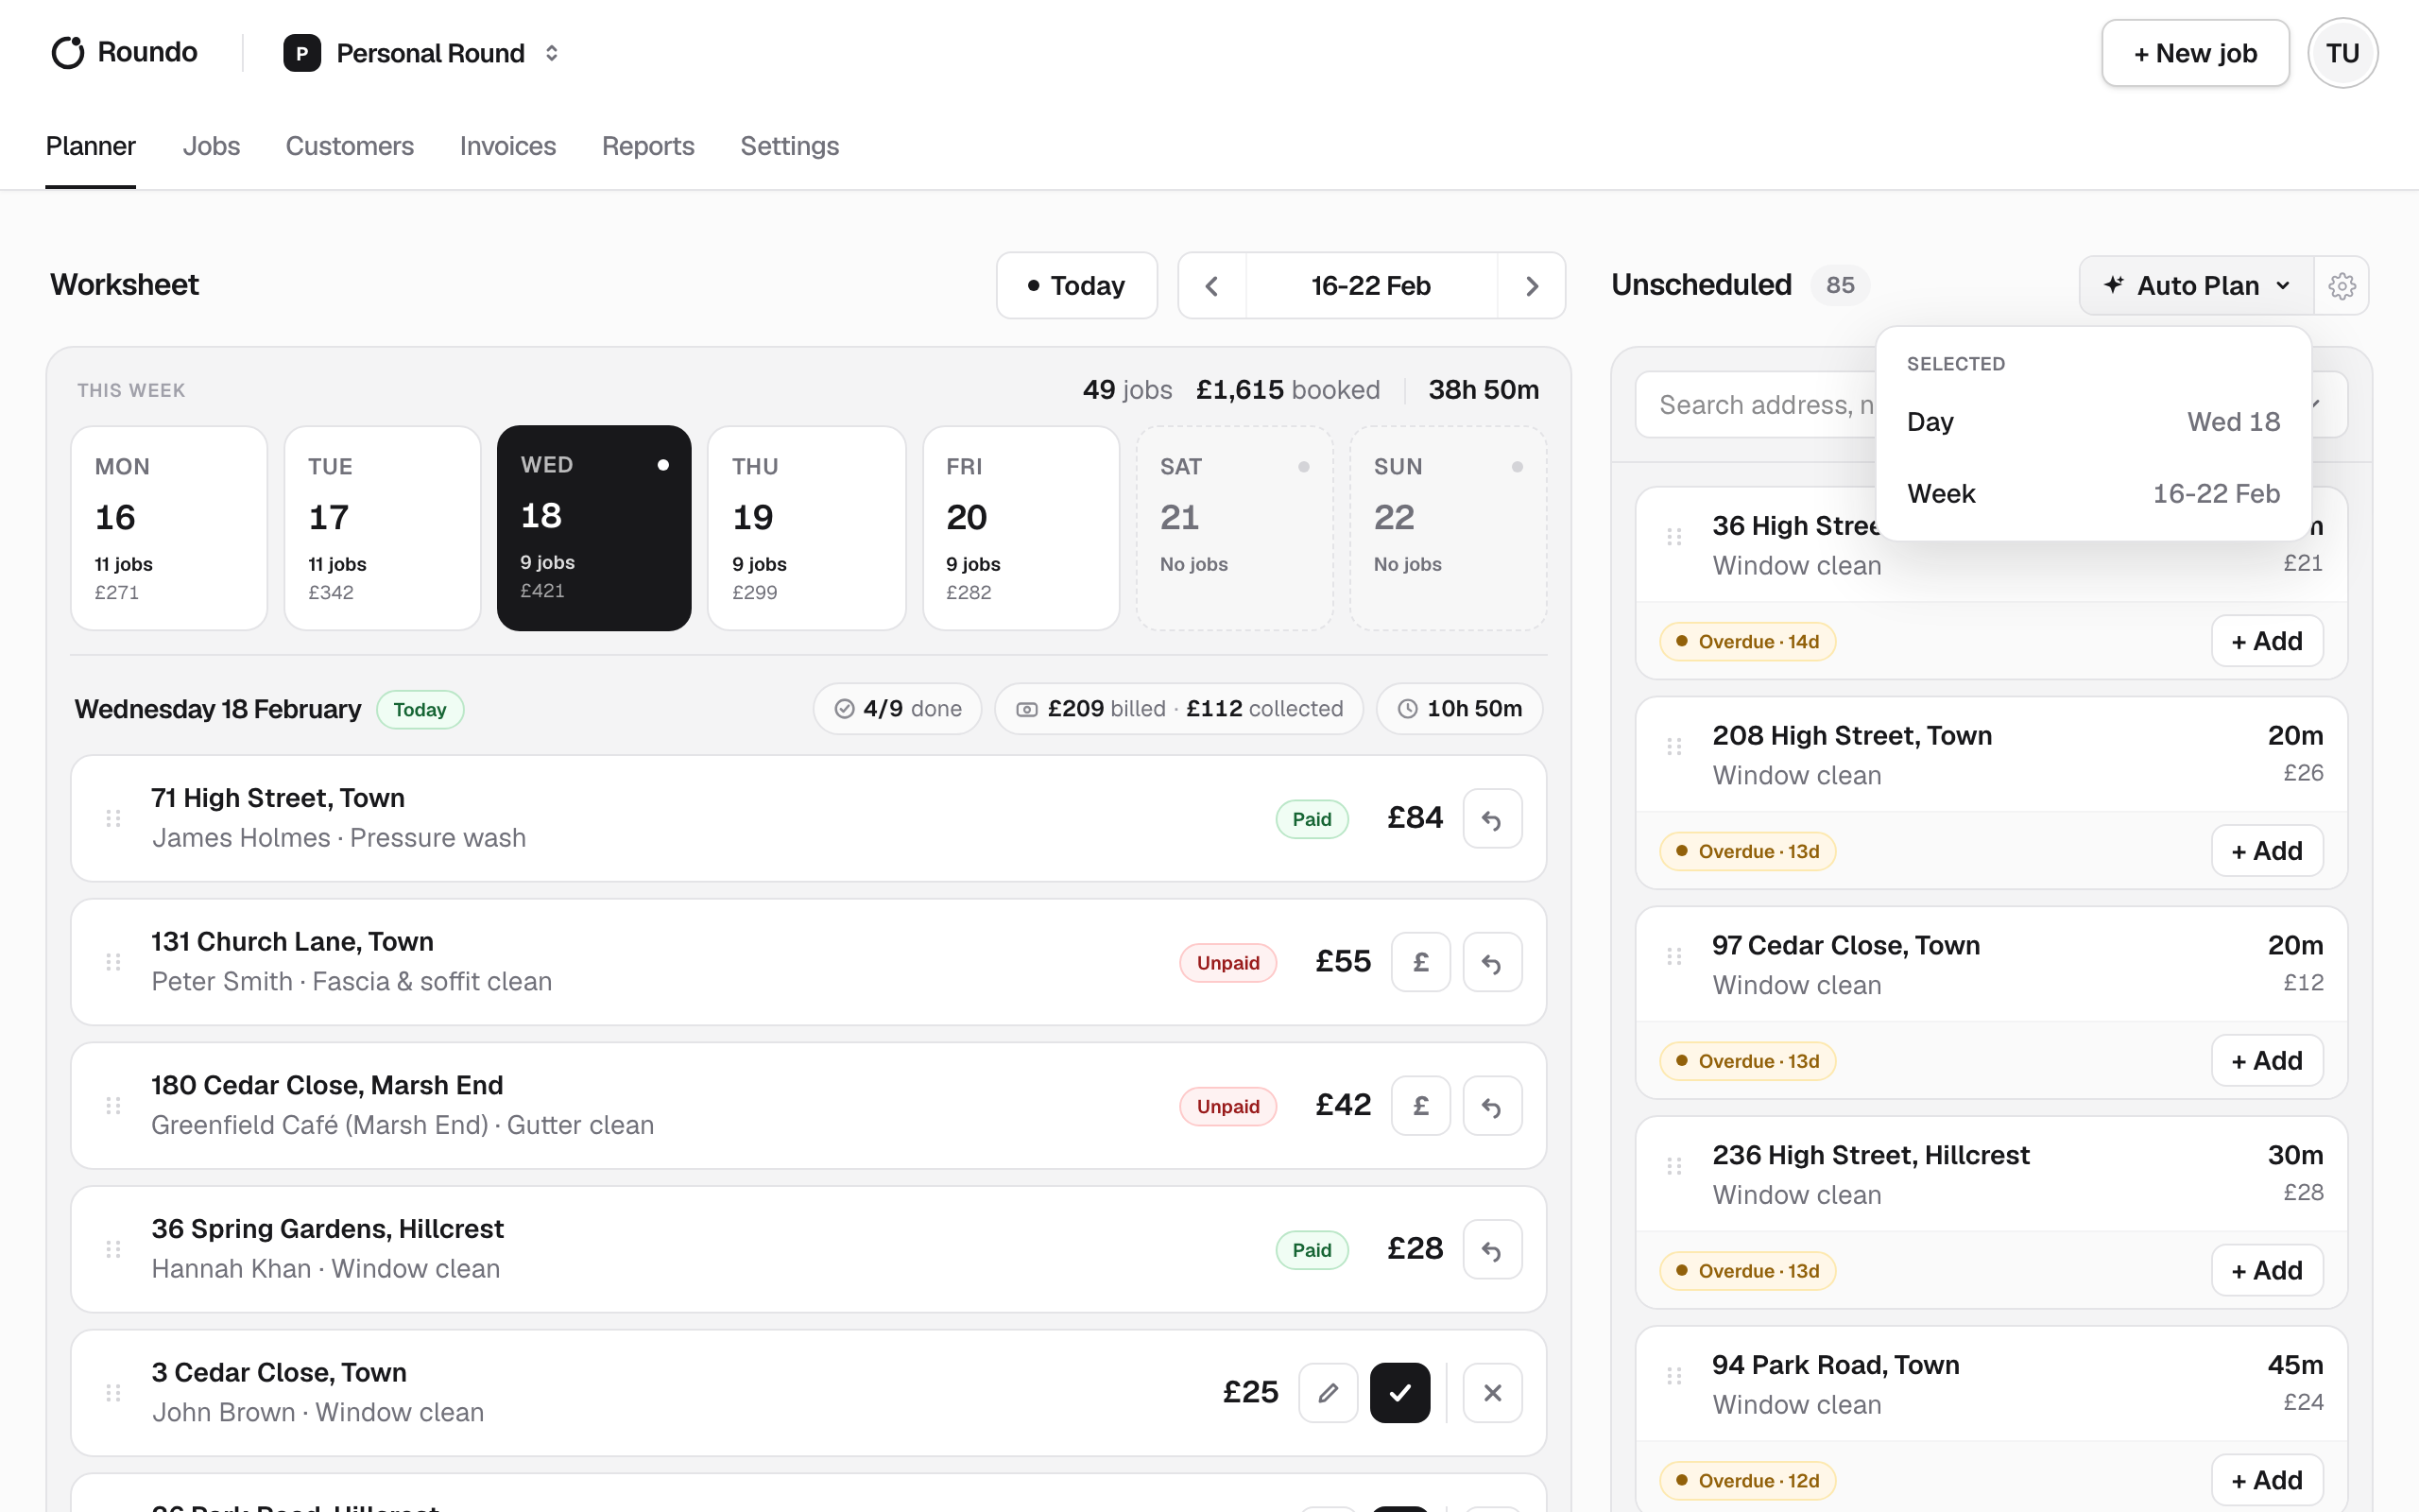Click the £209 billed £112 collected pill
Screen dimensions: 2419x1512
[x=1179, y=709]
